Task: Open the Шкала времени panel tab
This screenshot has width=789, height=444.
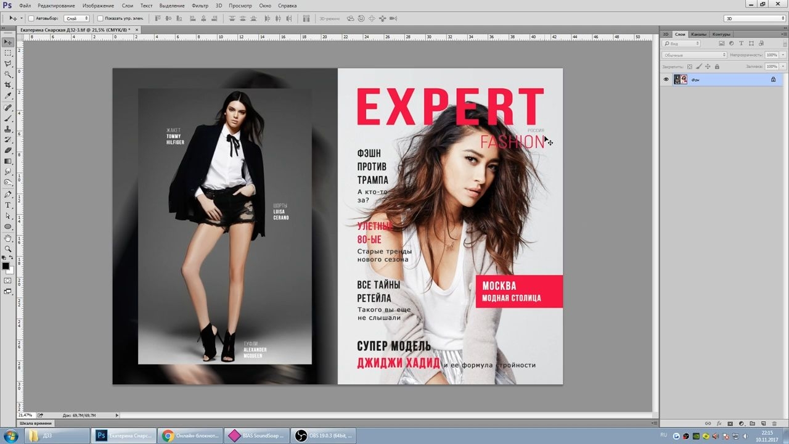Action: [x=36, y=424]
